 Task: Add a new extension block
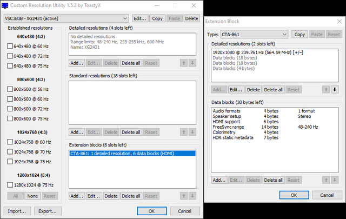[x=77, y=196]
